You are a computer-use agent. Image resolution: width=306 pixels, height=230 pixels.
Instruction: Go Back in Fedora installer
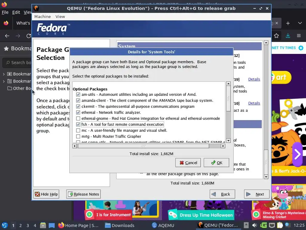coord(222,194)
